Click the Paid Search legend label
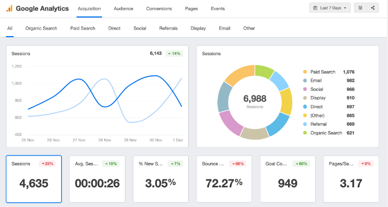The width and height of the screenshot is (388, 207). point(323,72)
